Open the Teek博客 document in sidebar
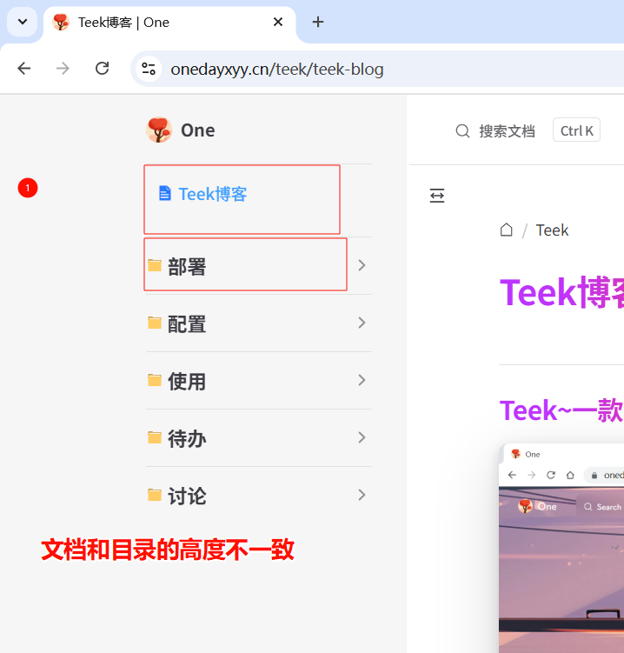The height and width of the screenshot is (653, 624). pos(212,194)
